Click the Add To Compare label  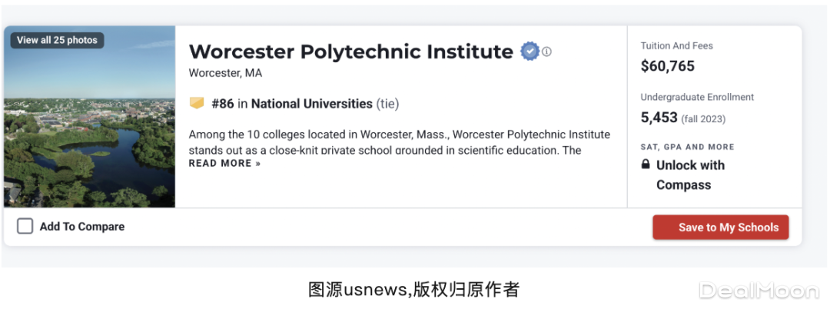(x=82, y=227)
